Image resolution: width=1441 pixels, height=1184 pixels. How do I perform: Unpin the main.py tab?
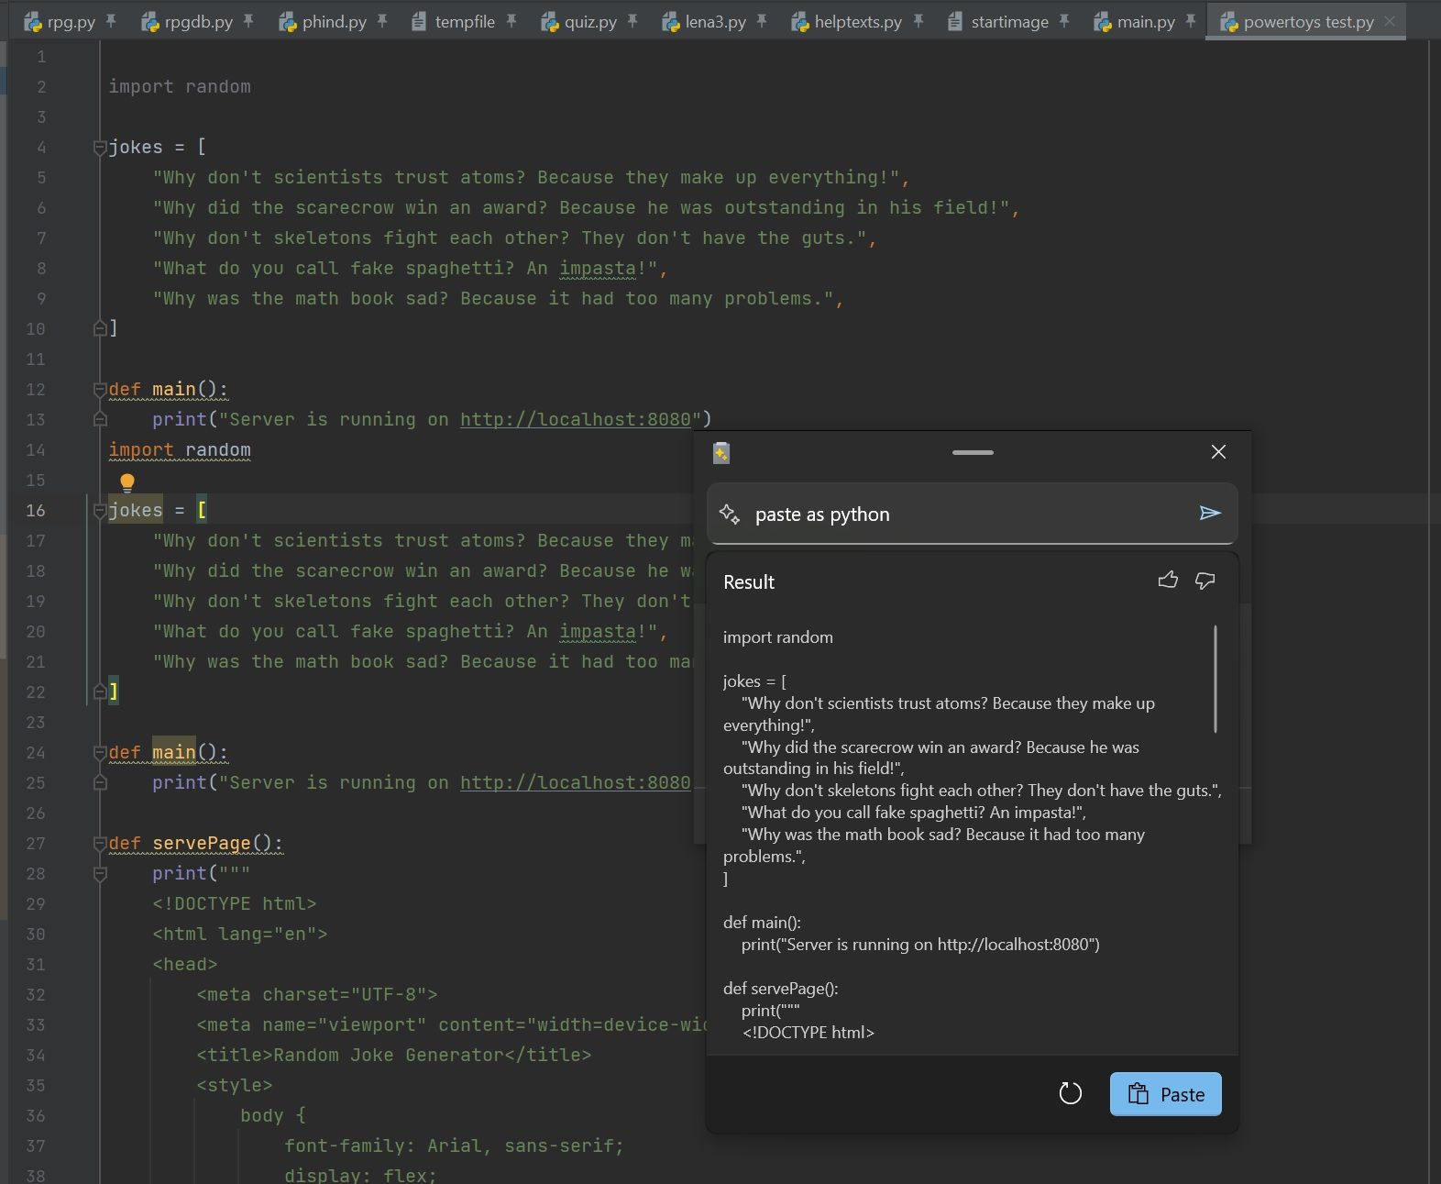click(1191, 21)
